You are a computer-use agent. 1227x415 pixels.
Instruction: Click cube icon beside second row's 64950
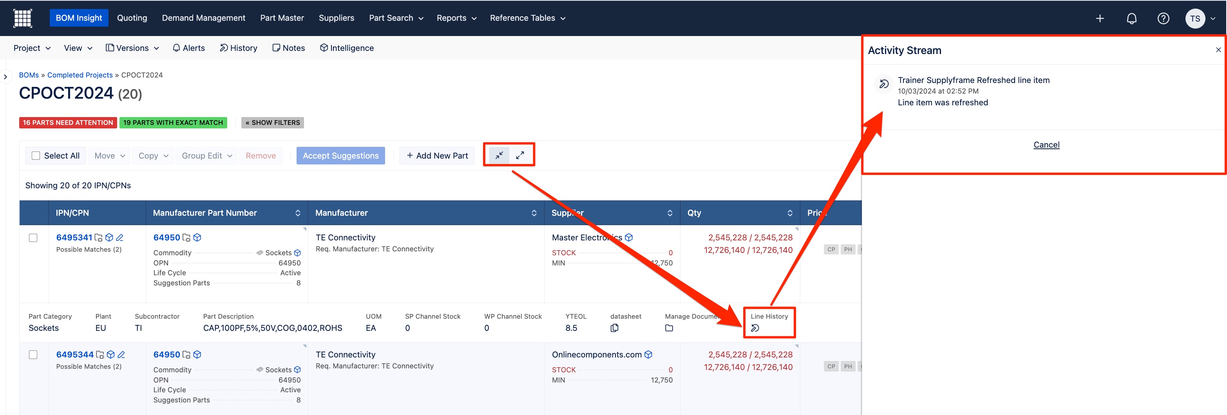(197, 355)
